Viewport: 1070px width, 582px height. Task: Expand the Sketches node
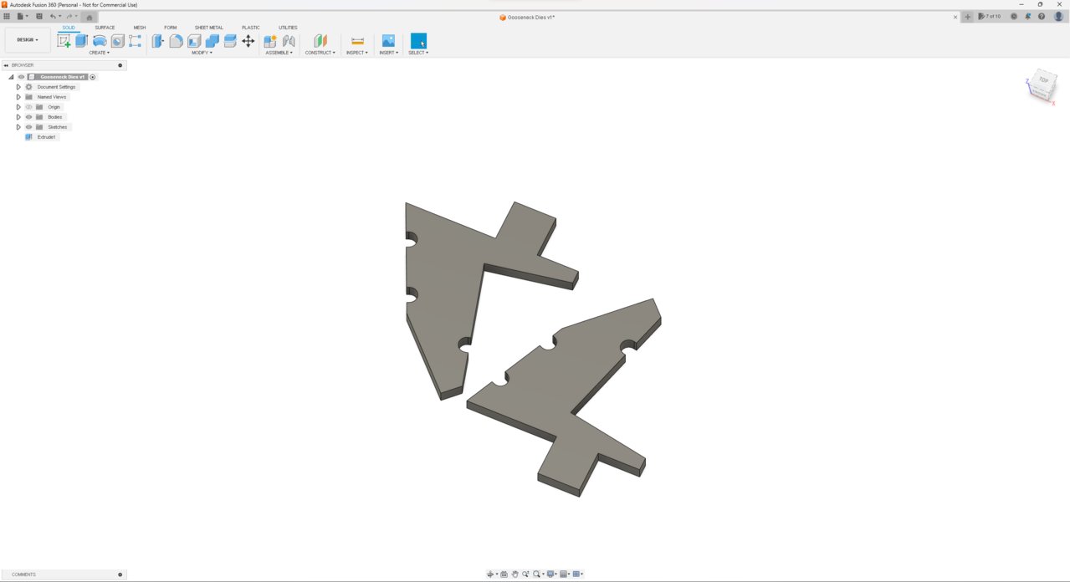tap(18, 127)
